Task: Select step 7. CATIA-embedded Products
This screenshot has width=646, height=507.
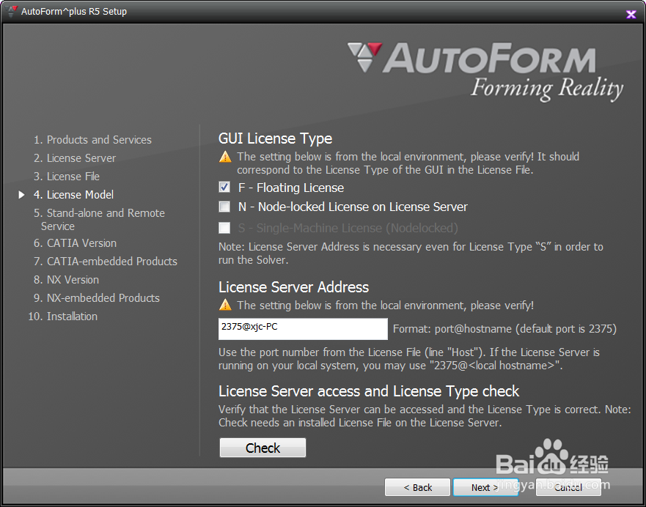Action: pos(106,262)
